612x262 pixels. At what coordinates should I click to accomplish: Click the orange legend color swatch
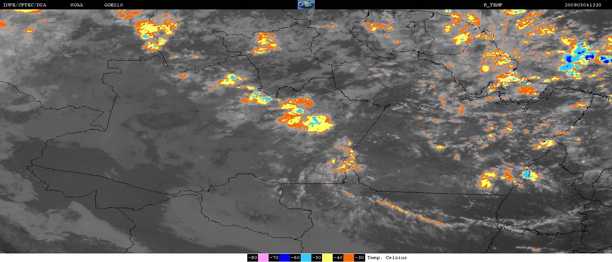(348, 258)
